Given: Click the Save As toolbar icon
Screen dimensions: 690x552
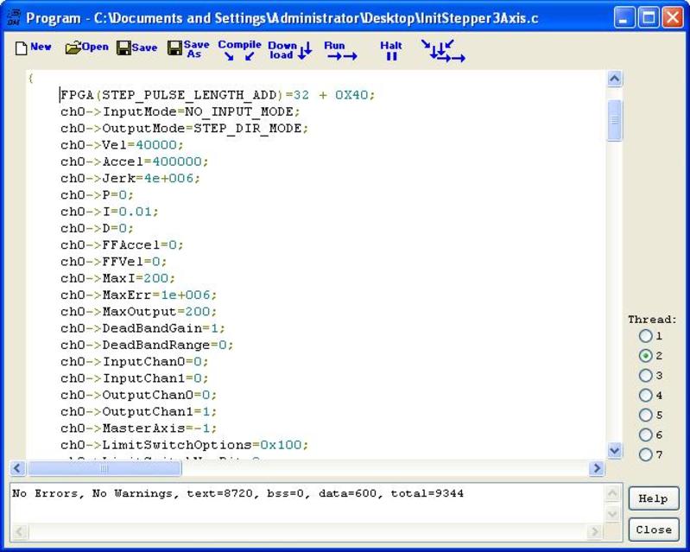Looking at the screenshot, I should [x=188, y=49].
